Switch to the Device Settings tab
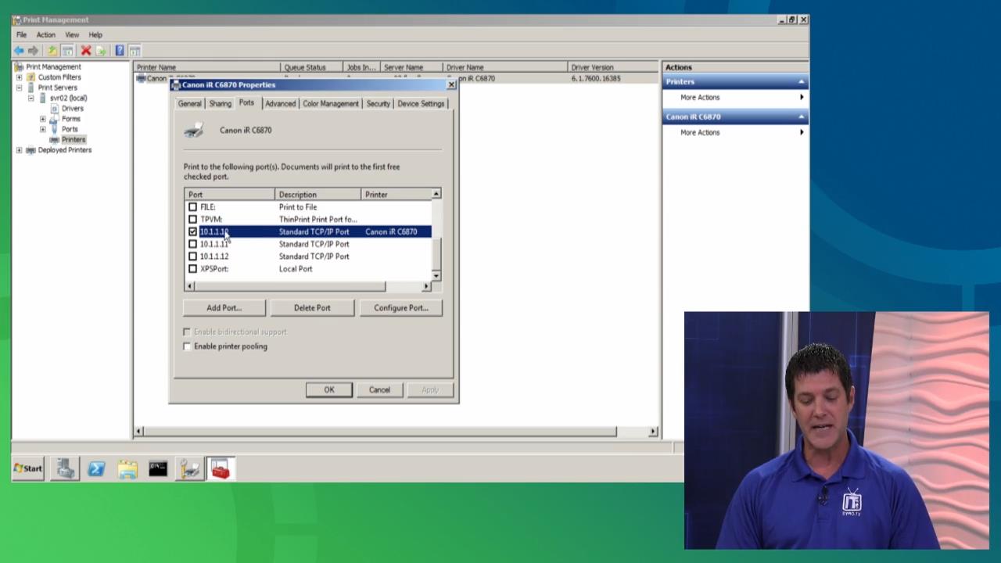 (421, 103)
